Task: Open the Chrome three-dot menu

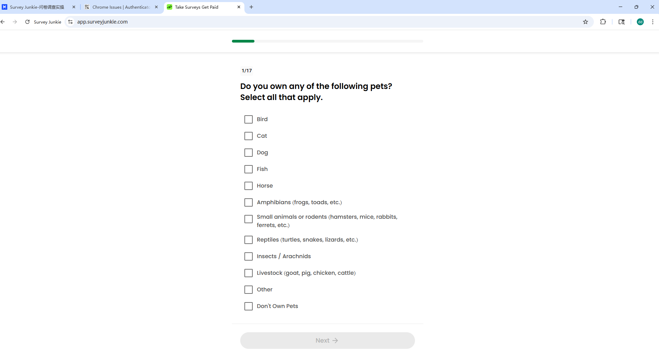Action: 652,22
